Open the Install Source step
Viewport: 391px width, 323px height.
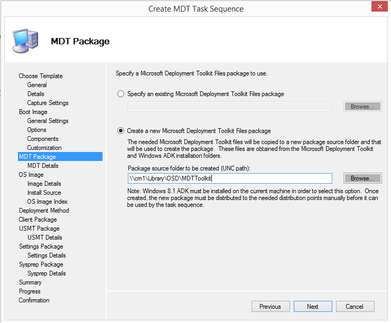[x=44, y=193]
